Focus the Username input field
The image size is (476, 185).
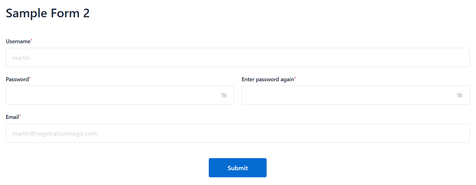tap(238, 57)
